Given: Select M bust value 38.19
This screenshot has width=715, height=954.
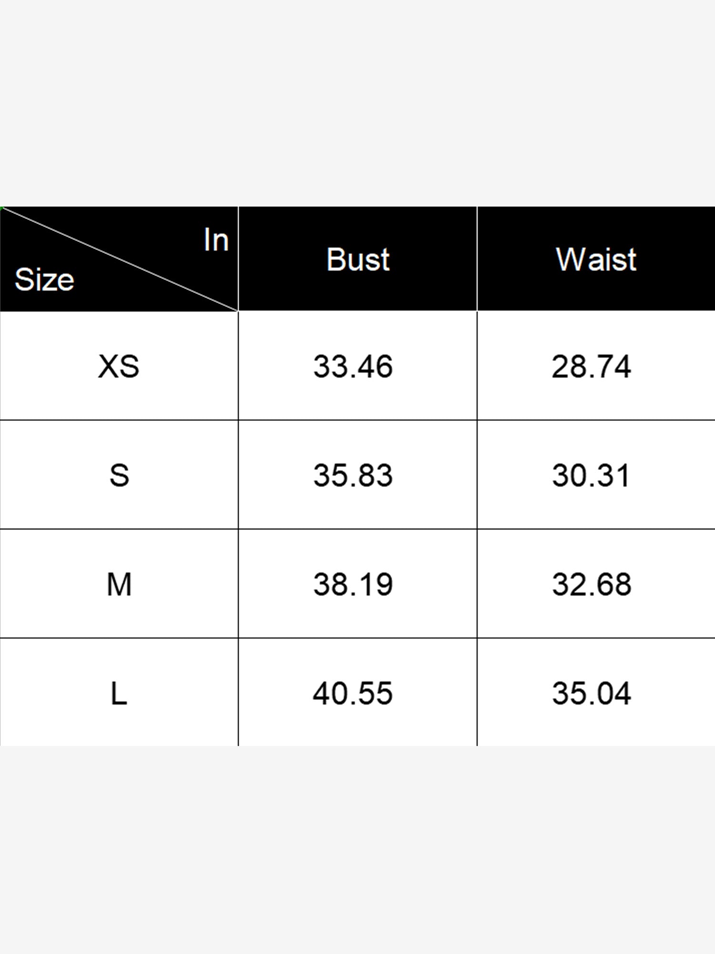Looking at the screenshot, I should coord(353,584).
